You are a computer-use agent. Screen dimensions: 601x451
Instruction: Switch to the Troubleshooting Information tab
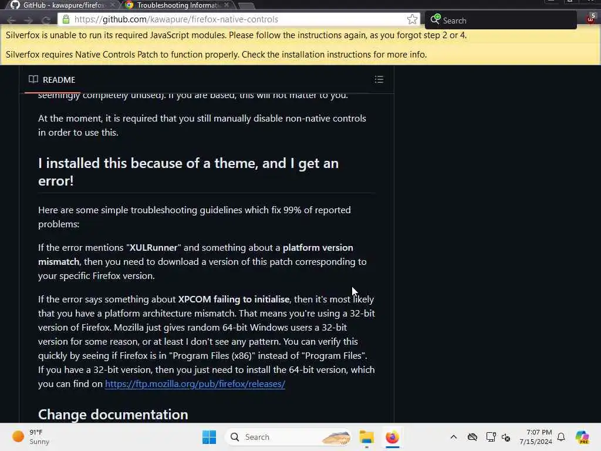pos(178,5)
